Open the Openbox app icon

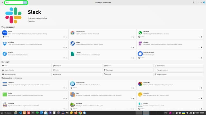[x=5, y=84]
